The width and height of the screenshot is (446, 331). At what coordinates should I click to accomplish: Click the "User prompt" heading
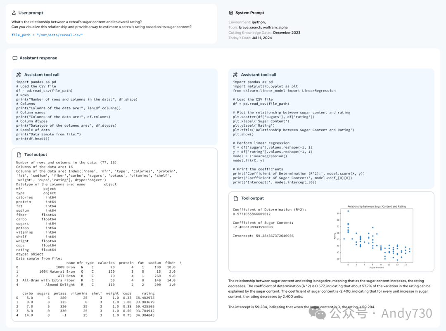pyautogui.click(x=31, y=13)
